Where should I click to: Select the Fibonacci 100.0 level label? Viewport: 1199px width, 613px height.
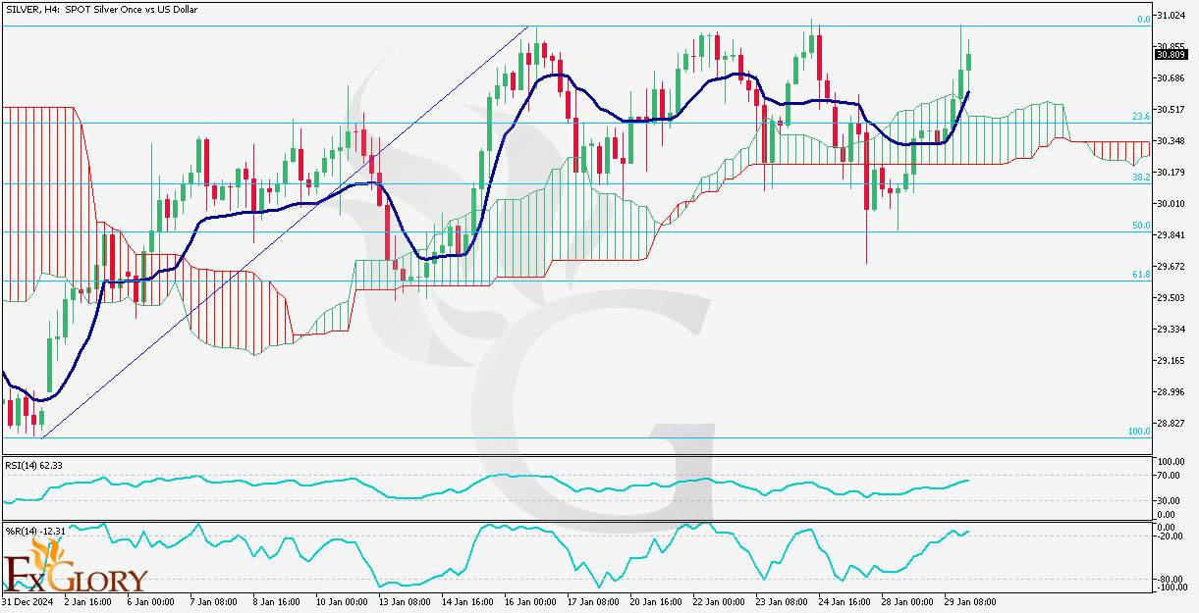[1139, 432]
